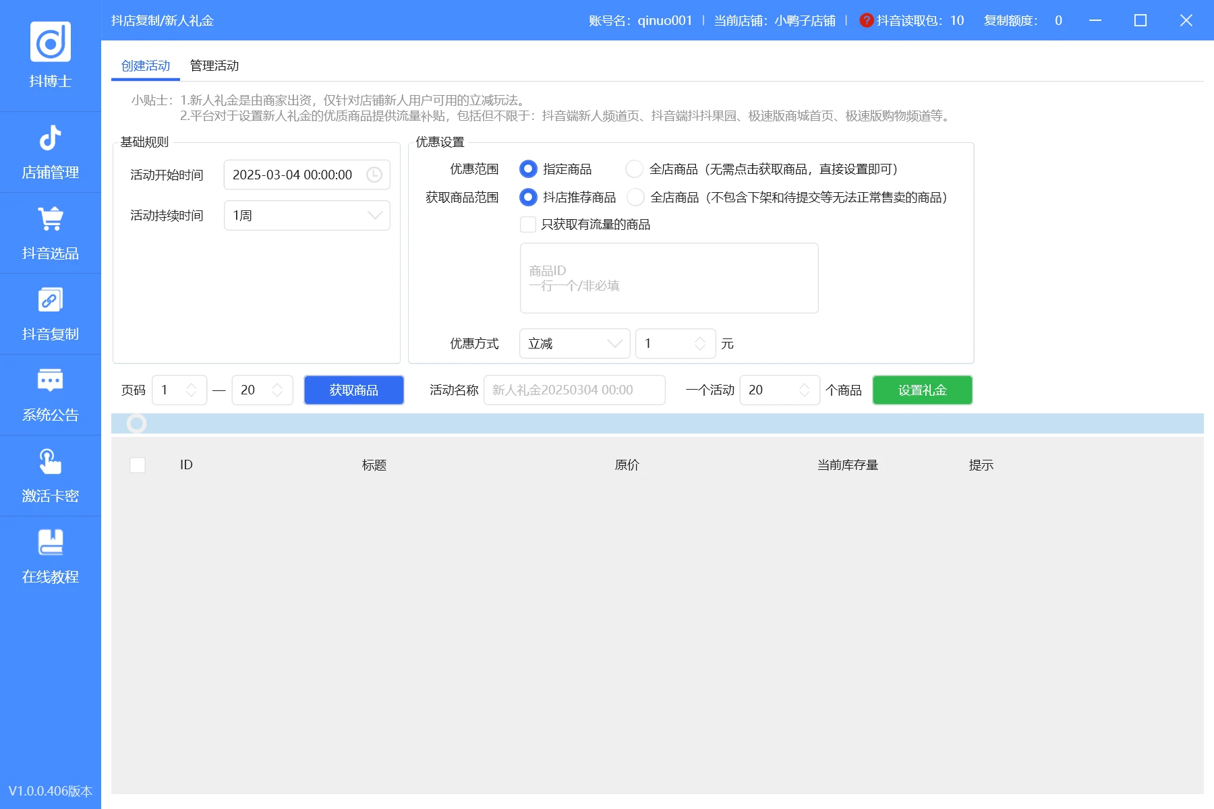Select 全店商品 (不包含下架) radio option

coord(635,198)
